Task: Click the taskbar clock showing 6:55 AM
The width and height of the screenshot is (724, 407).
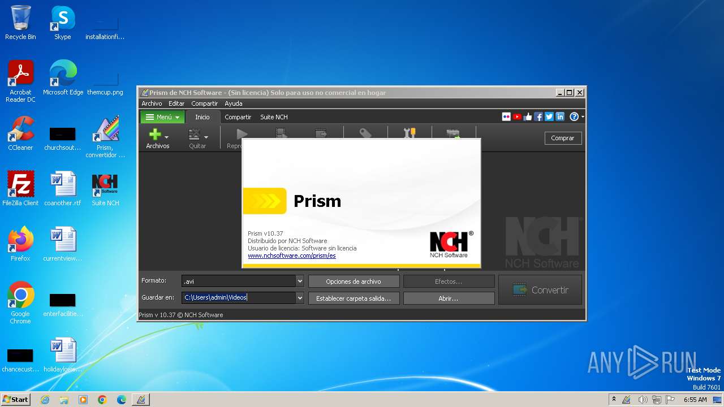Action: [695, 400]
